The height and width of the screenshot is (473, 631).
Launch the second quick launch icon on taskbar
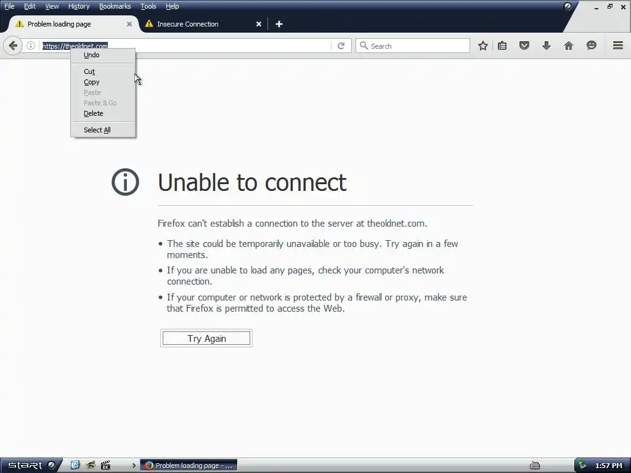click(x=91, y=465)
